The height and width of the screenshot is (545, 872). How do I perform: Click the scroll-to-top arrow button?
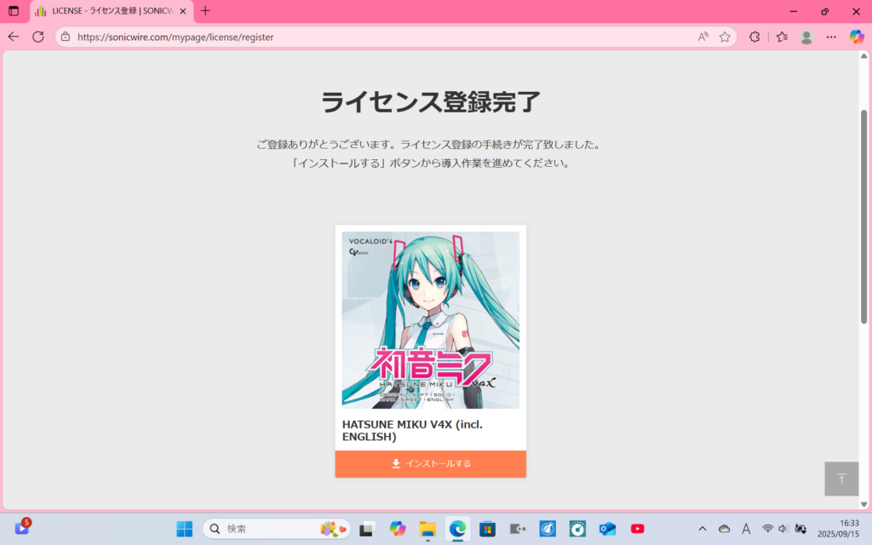pyautogui.click(x=841, y=479)
